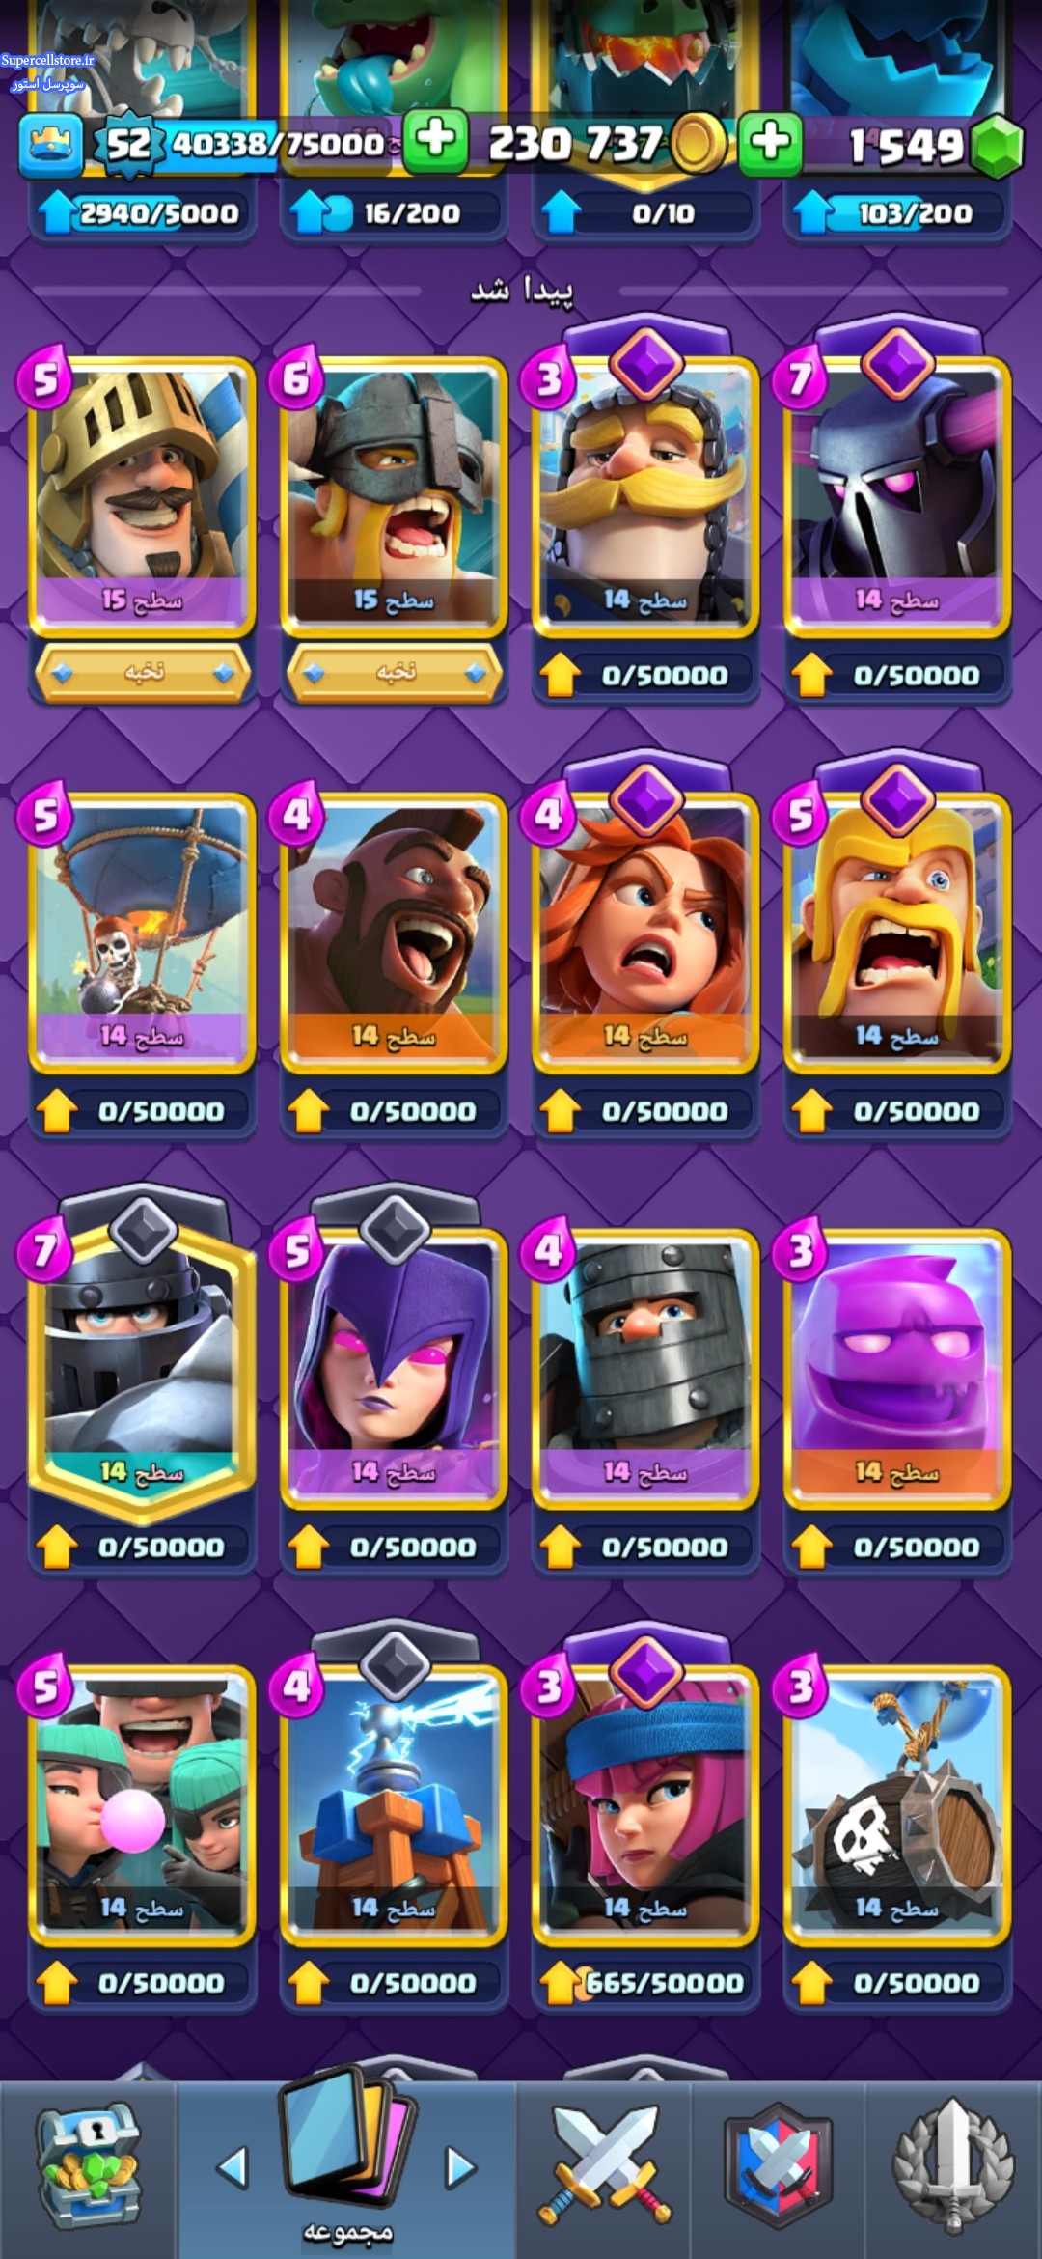Screen dimensions: 1042x2259
Task: Tap the elite button under Prince card
Action: coord(143,673)
